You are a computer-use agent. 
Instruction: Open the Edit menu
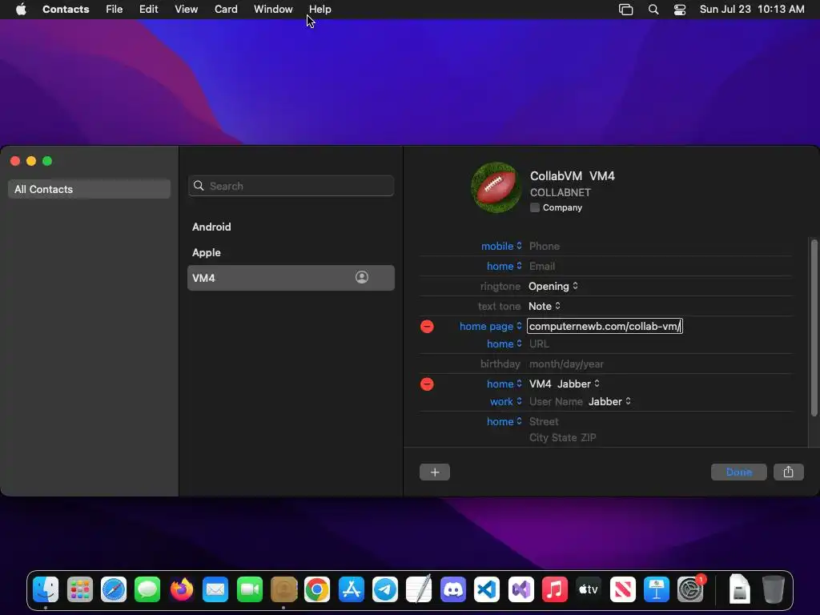tap(148, 10)
